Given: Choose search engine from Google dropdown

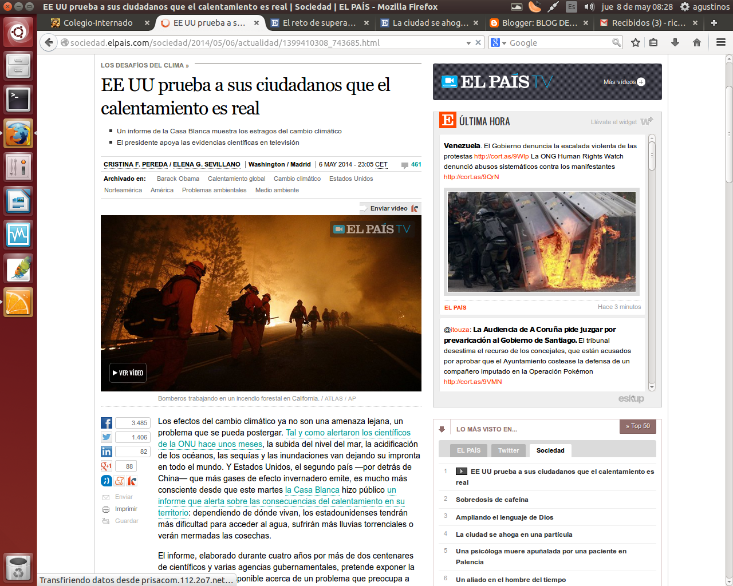Looking at the screenshot, I should tap(498, 42).
